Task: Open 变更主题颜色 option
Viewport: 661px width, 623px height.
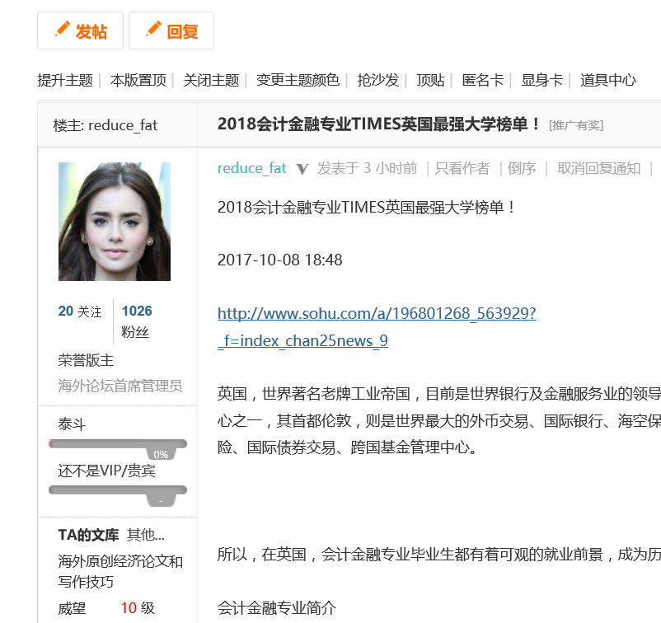Action: (x=298, y=80)
